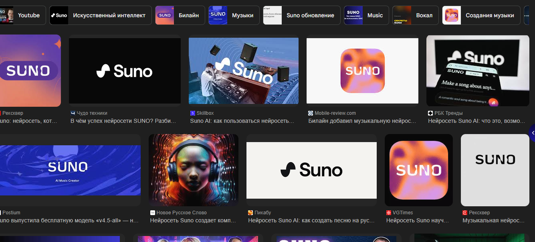The image size is (535, 242).
Task: Open black SUNO text on gray image
Action: 495,170
